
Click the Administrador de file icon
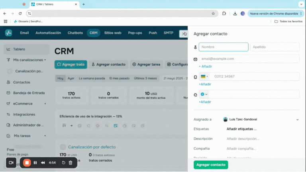(x=8, y=125)
